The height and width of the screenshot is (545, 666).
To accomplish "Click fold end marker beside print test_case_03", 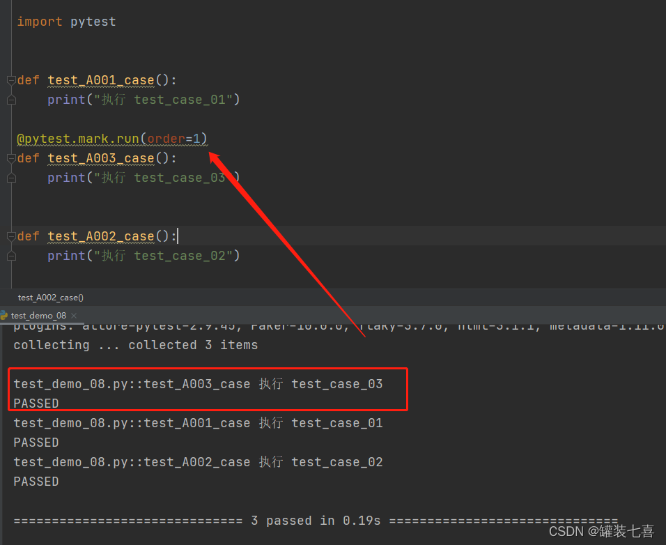I will tap(11, 178).
